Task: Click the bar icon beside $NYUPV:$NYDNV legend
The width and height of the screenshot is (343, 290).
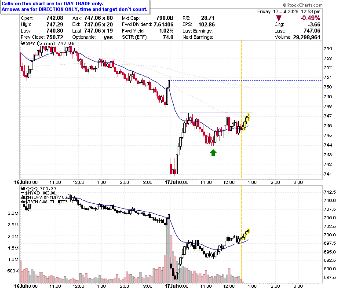Action: [x=22, y=198]
